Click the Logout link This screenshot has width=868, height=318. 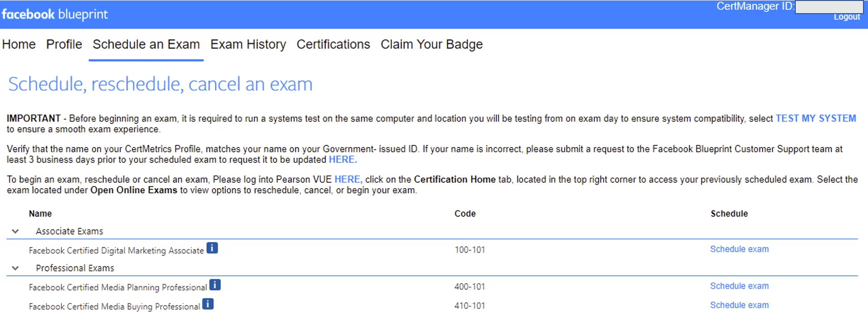pyautogui.click(x=847, y=17)
